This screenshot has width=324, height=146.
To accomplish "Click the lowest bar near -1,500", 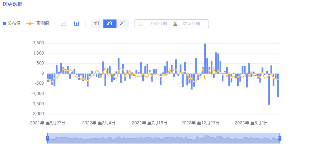I will [269, 89].
